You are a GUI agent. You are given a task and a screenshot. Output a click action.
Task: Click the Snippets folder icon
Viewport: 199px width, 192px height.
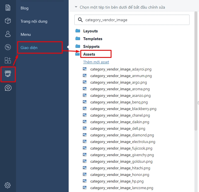(x=78, y=46)
